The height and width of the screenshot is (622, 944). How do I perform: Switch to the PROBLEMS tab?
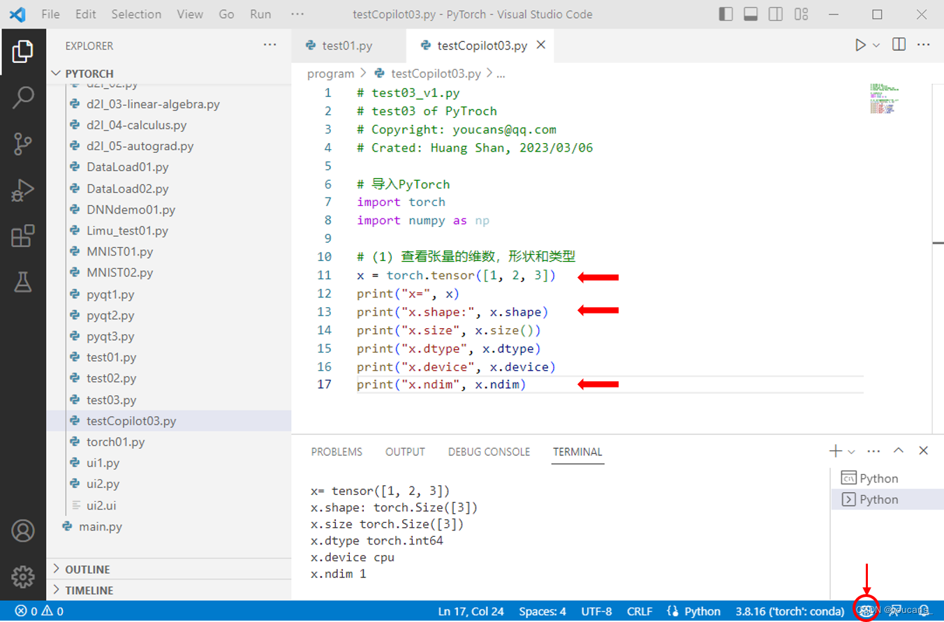coord(337,452)
